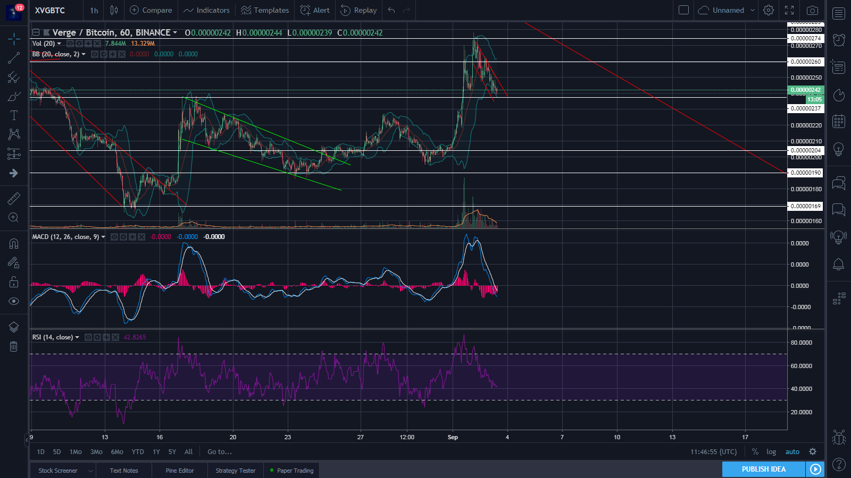Remove drawings with the trash icon
851x478 pixels.
click(x=14, y=346)
